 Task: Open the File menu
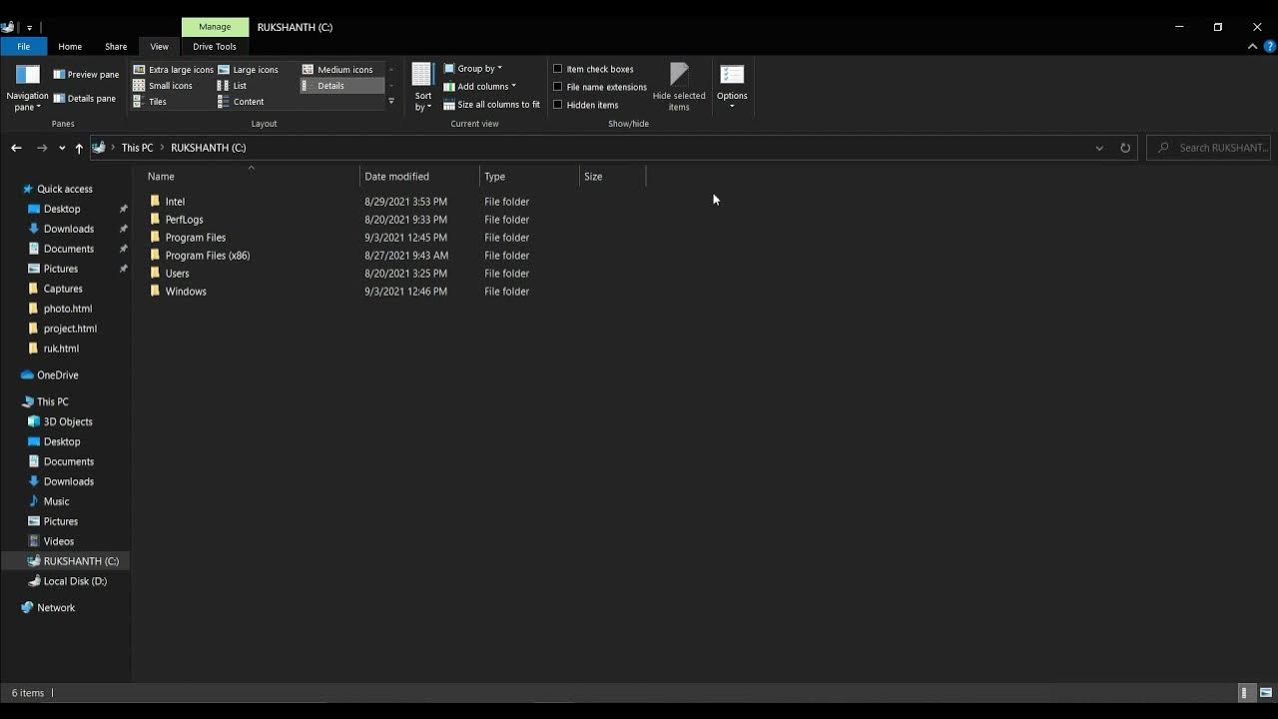23,47
